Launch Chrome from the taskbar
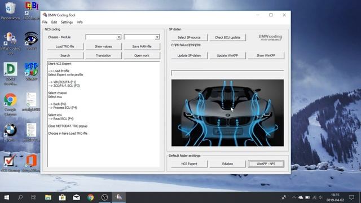 coord(90,197)
